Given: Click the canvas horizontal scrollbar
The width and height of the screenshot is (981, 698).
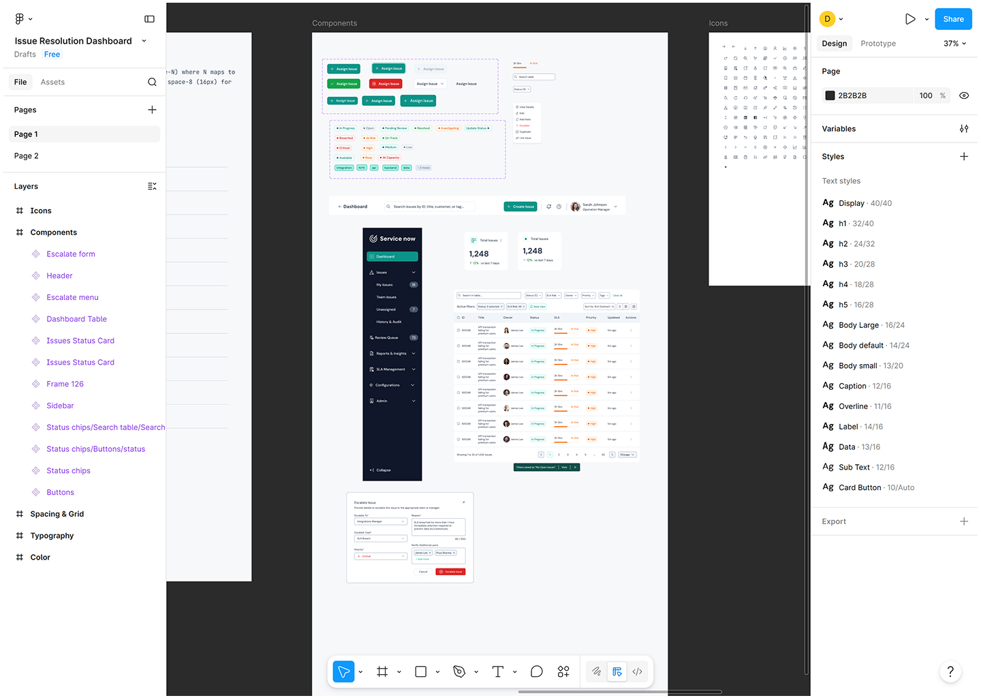Looking at the screenshot, I should (619, 692).
